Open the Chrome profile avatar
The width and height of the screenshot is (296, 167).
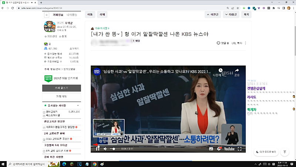(x=289, y=8)
